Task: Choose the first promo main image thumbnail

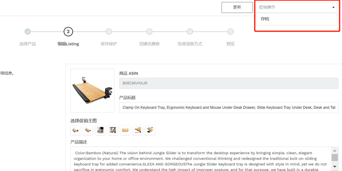Action: coord(75,130)
